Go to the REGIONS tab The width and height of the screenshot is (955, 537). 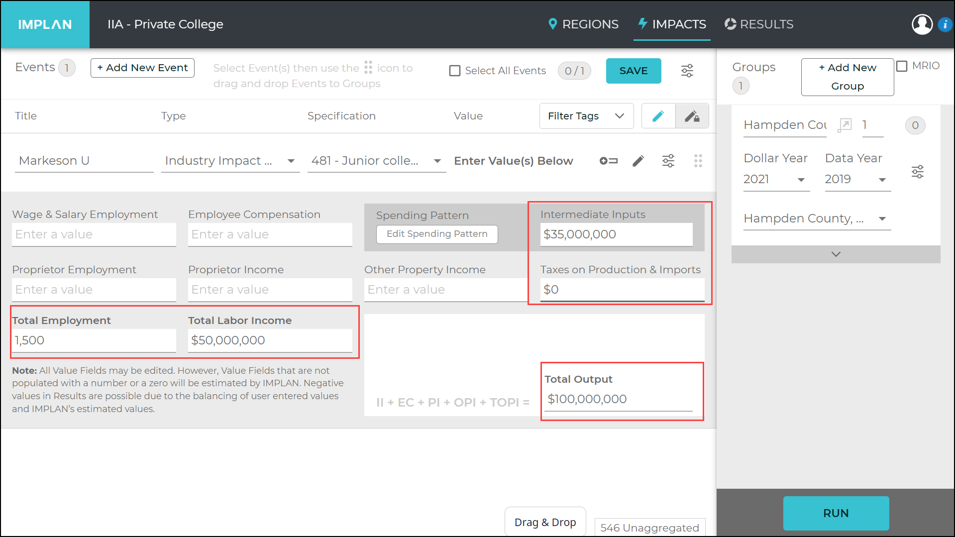click(x=583, y=24)
